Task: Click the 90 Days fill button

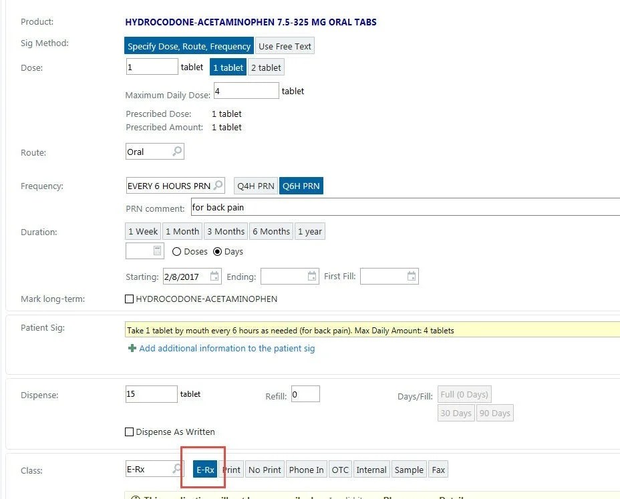Action: tap(494, 413)
